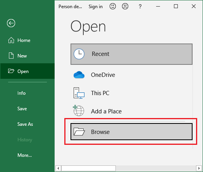Viewport: 203px width, 172px height.
Task: Close the Excel window
Action: click(194, 6)
